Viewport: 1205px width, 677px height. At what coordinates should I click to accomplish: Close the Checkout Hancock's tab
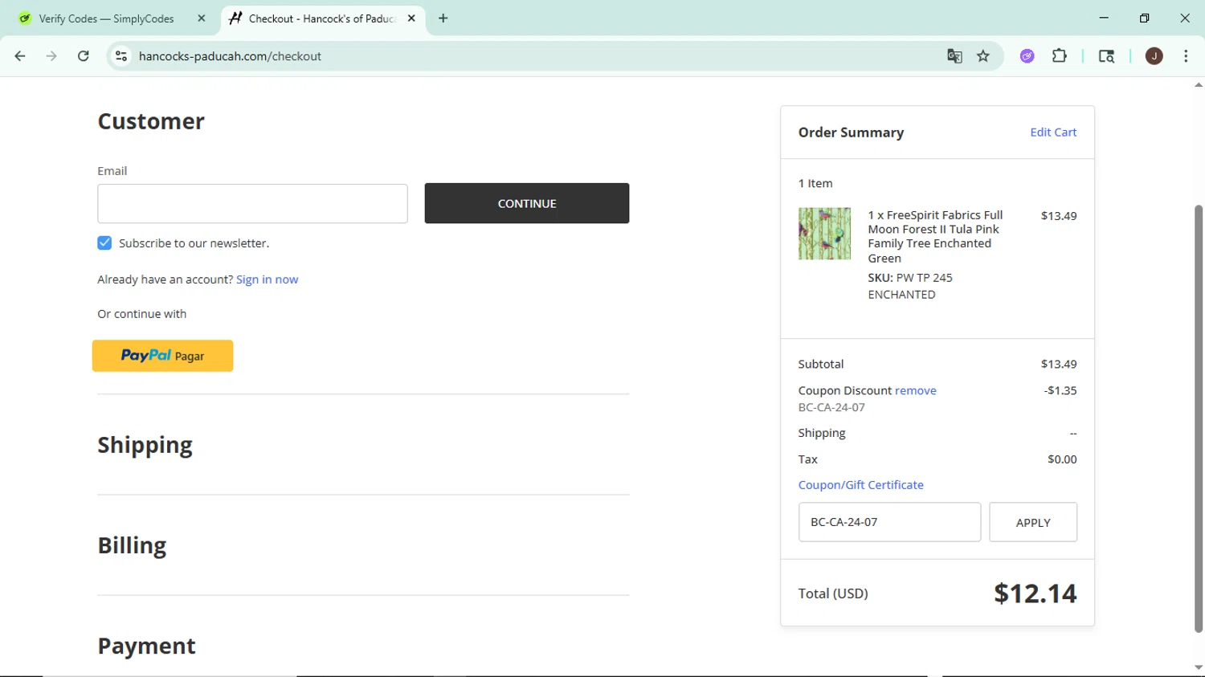[411, 18]
